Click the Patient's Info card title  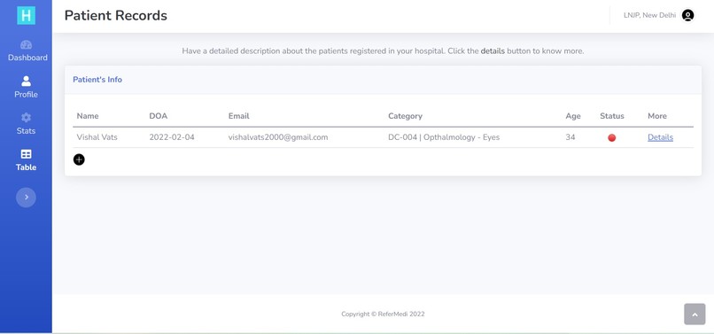point(97,79)
